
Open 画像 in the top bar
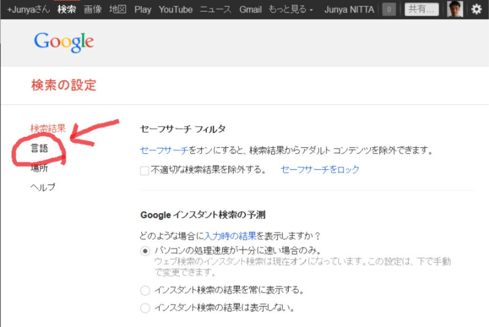tap(93, 9)
